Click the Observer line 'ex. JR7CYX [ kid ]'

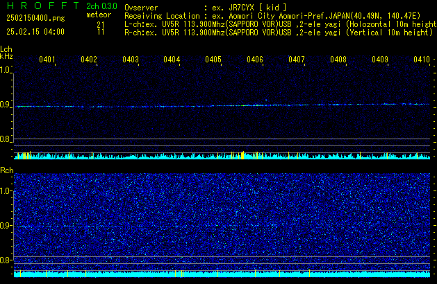click(249, 8)
